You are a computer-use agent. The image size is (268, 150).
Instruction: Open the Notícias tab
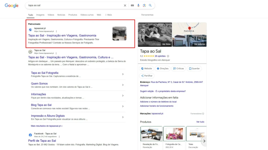click(61, 15)
